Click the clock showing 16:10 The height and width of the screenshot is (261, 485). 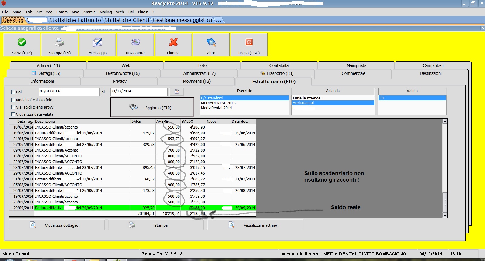click(x=455, y=254)
